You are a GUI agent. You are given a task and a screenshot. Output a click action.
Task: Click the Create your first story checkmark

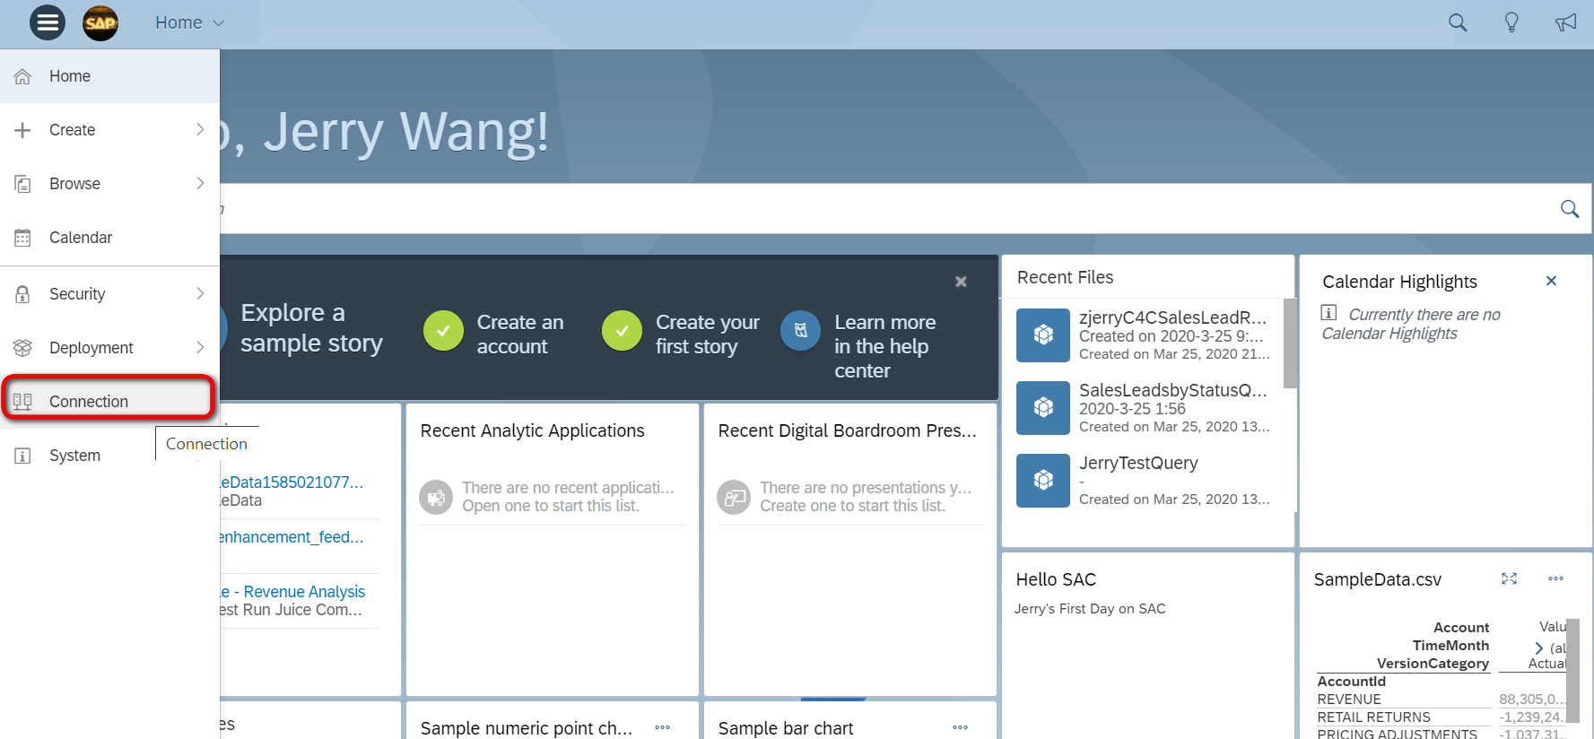[622, 331]
